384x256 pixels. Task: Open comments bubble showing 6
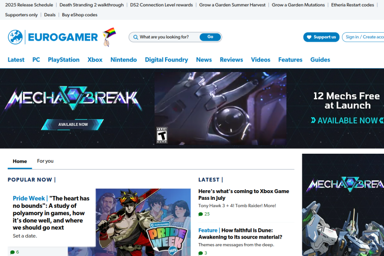[14, 252]
